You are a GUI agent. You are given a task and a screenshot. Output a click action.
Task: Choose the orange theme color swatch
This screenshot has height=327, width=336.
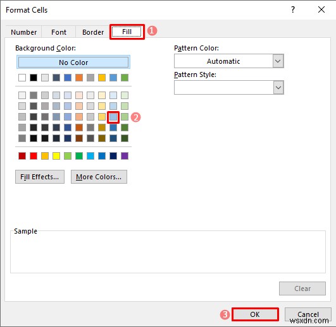[79, 78]
